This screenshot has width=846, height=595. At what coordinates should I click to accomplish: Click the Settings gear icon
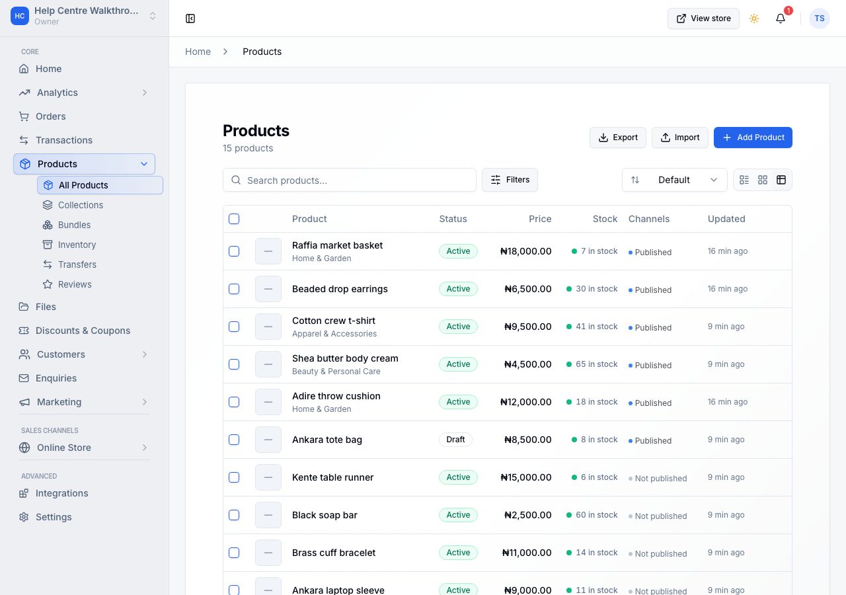point(24,517)
